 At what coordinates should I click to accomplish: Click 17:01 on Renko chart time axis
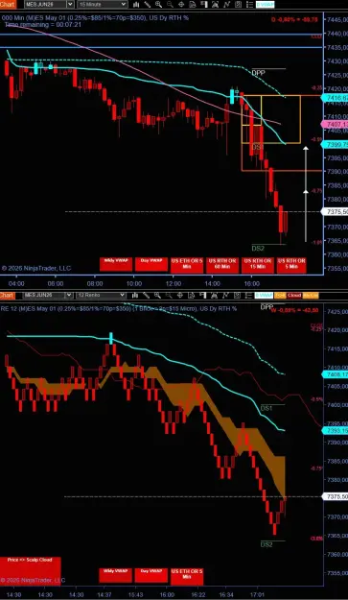[x=258, y=595]
